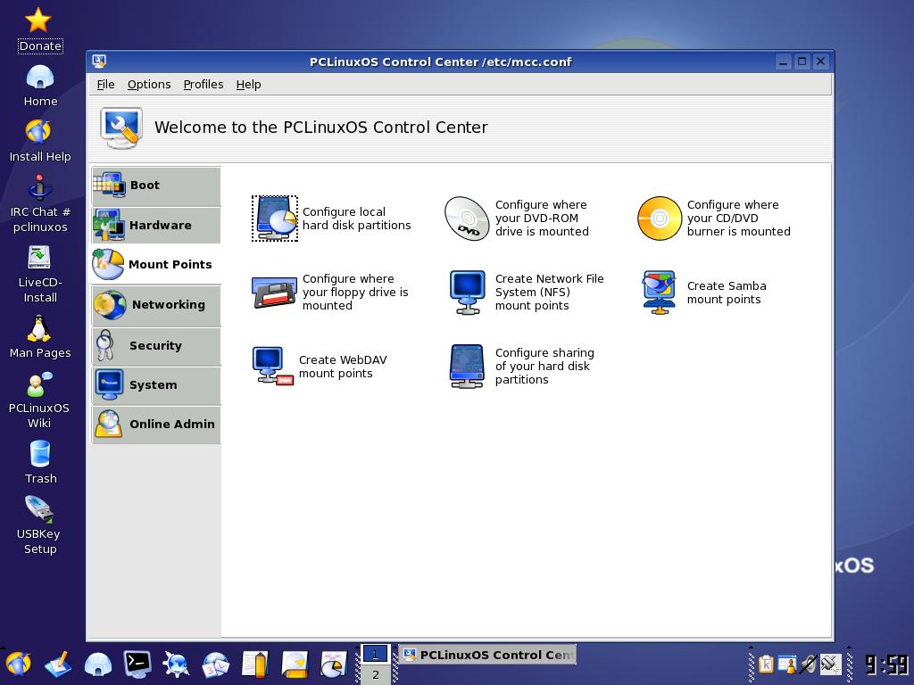Click the show desktop pencil icon in panel
Viewport: 914px width, 685px height.
tap(58, 664)
